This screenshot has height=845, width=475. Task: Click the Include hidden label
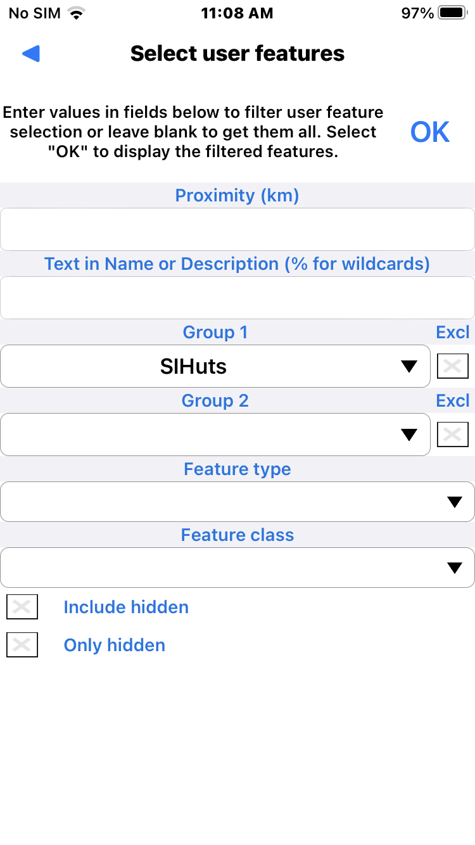click(x=125, y=607)
